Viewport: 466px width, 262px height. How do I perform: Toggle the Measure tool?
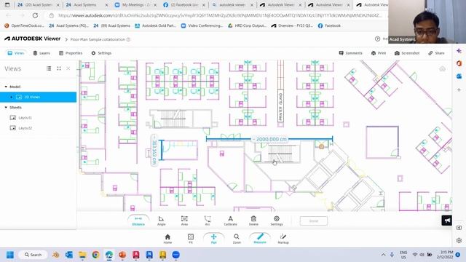(260, 239)
